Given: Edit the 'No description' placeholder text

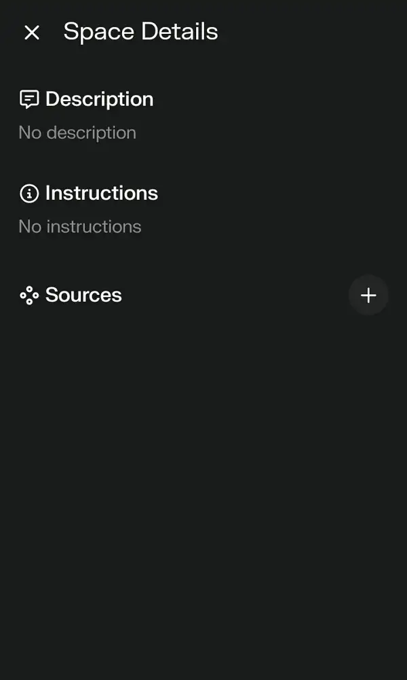Looking at the screenshot, I should tap(77, 132).
